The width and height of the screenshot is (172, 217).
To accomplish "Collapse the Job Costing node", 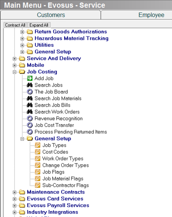I will click(x=14, y=72).
